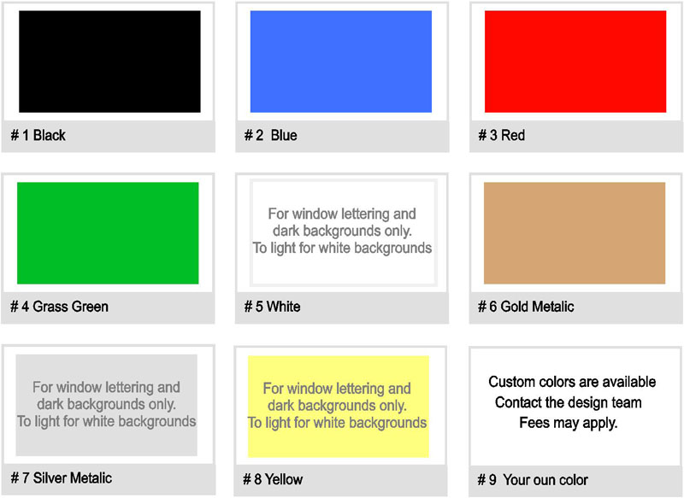Select the black color swatch

(109, 62)
